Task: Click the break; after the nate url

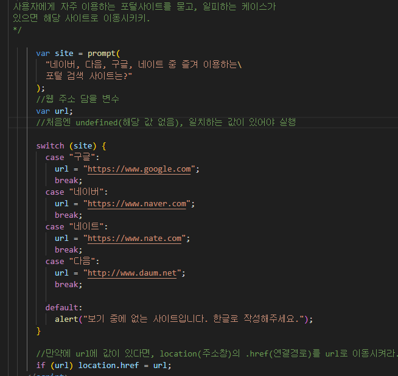Action: 69,250
